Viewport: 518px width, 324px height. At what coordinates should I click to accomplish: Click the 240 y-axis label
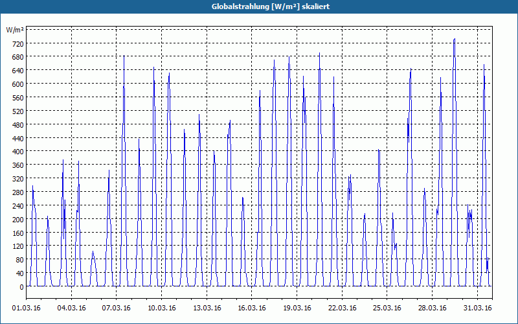18,206
